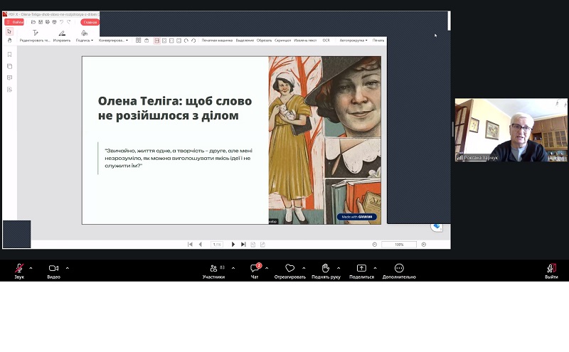
Task: Switch to the Главная tab
Action: [90, 22]
